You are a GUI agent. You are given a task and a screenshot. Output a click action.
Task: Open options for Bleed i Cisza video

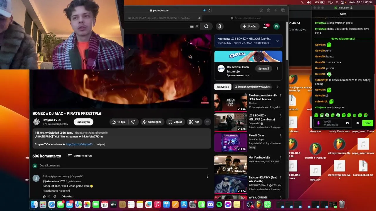pyautogui.click(x=281, y=136)
